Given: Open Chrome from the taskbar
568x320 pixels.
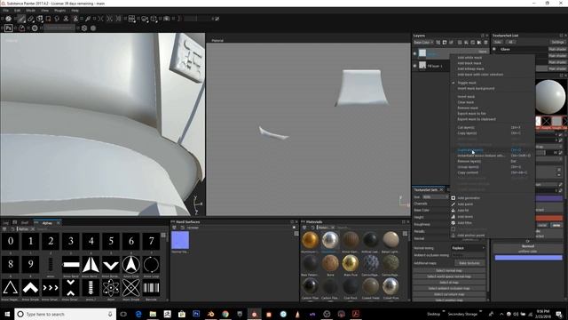Looking at the screenshot, I should [x=225, y=314].
